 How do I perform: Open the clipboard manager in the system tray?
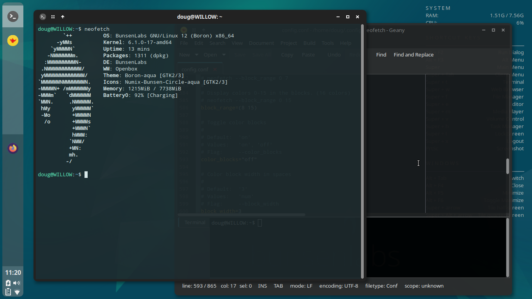click(x=8, y=292)
